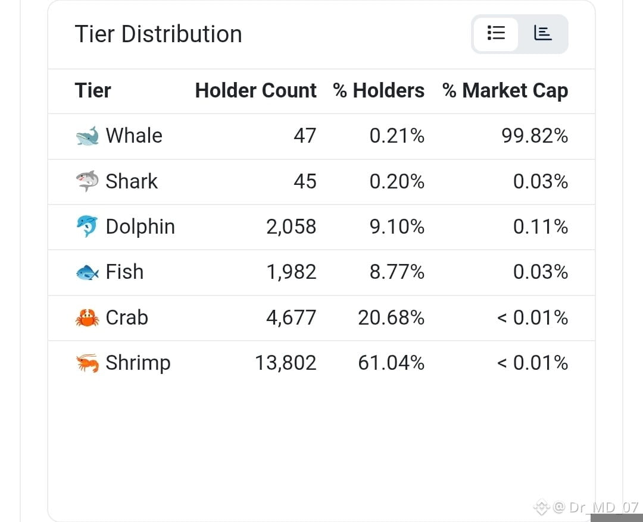The height and width of the screenshot is (522, 643).
Task: Sort by % Market Cap column header
Action: click(505, 90)
